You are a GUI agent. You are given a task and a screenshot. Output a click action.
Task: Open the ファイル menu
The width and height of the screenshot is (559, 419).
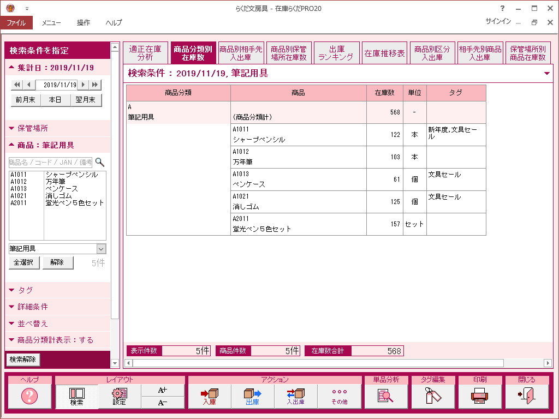(16, 22)
